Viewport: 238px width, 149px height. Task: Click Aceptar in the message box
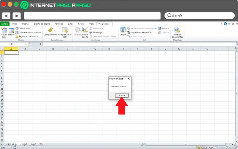click(122, 95)
